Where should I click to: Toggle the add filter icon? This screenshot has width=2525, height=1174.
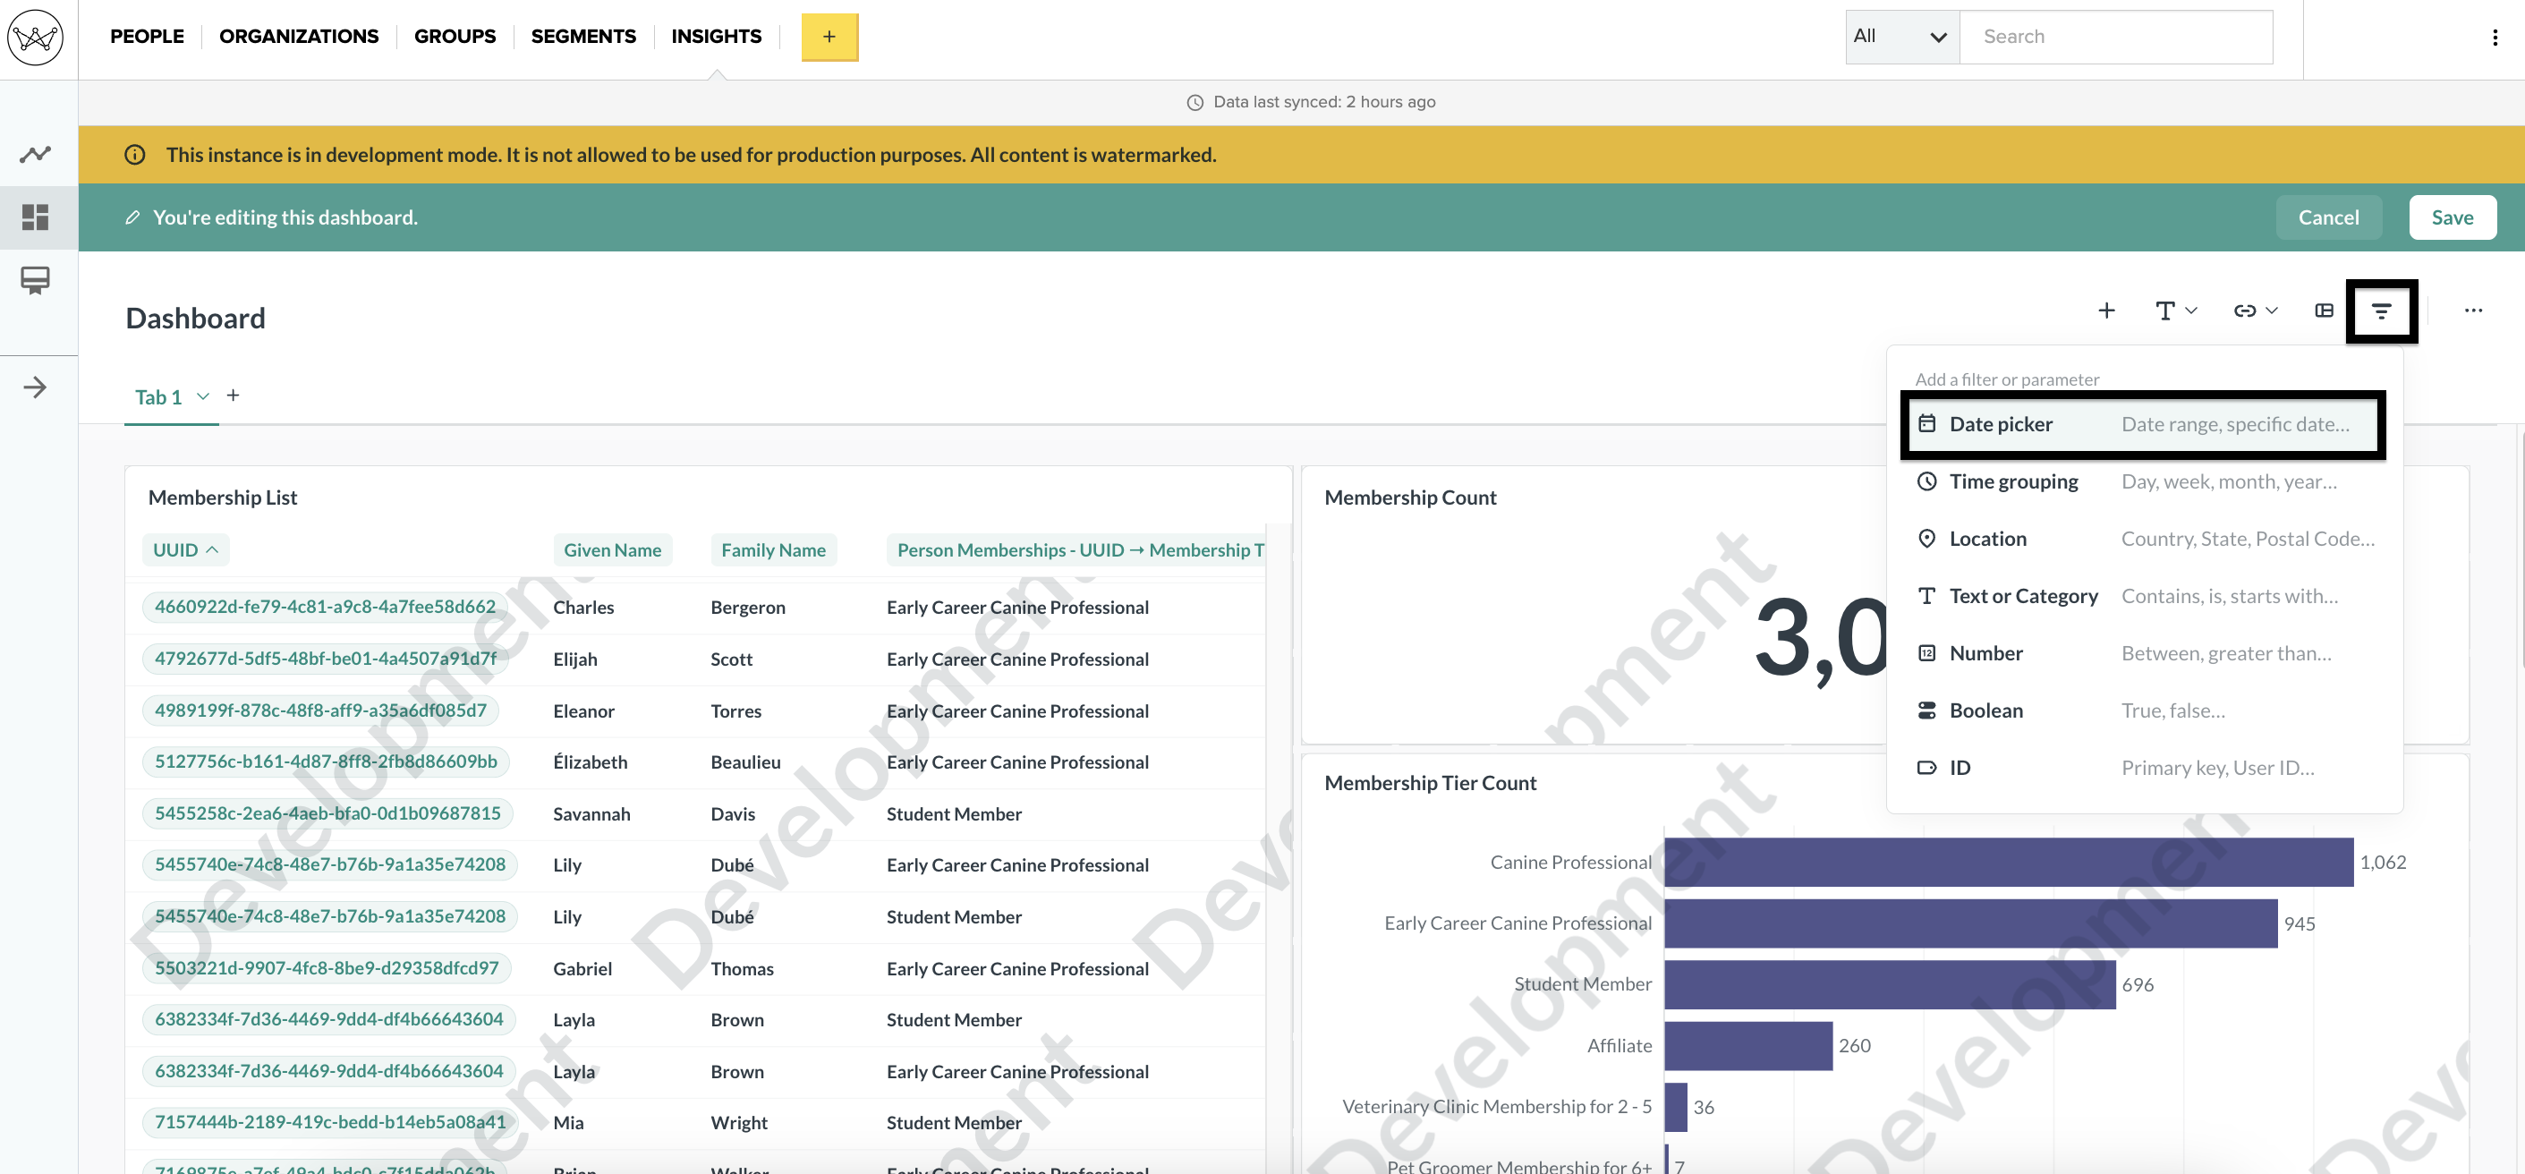pyautogui.click(x=2381, y=311)
